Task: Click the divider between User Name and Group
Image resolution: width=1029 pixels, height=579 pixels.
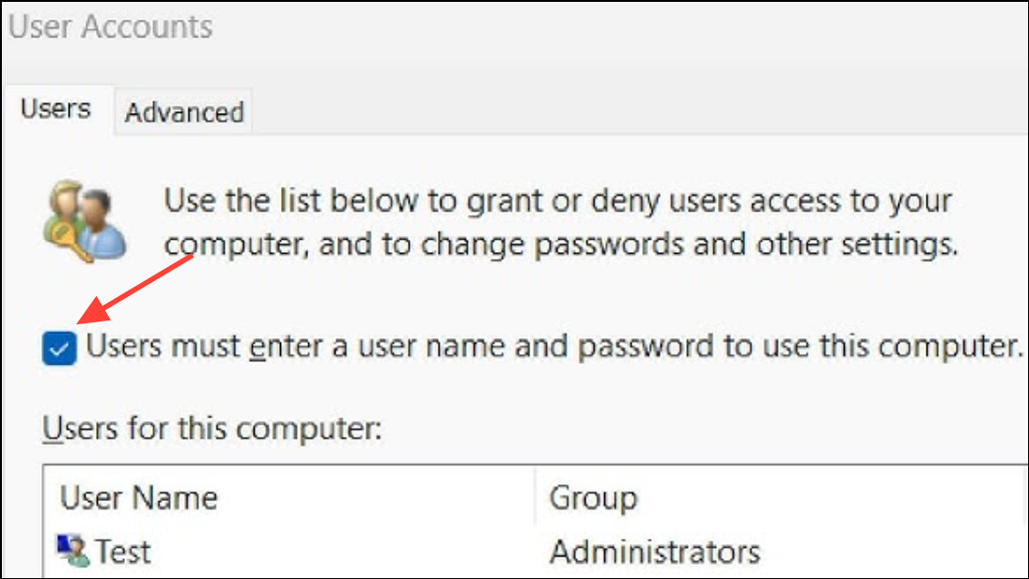Action: click(536, 498)
